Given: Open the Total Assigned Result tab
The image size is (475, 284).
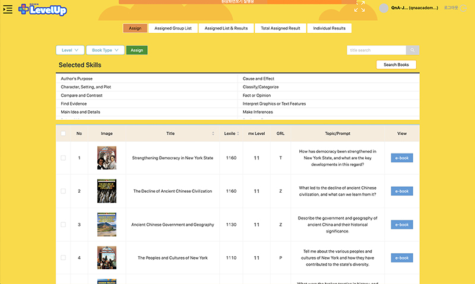Looking at the screenshot, I should [281, 28].
